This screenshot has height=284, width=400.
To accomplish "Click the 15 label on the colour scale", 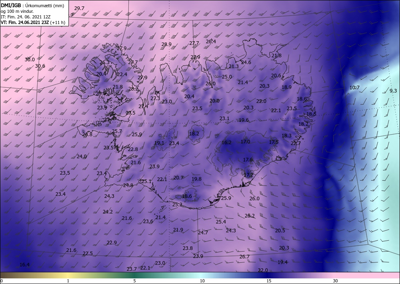I will [x=269, y=281].
